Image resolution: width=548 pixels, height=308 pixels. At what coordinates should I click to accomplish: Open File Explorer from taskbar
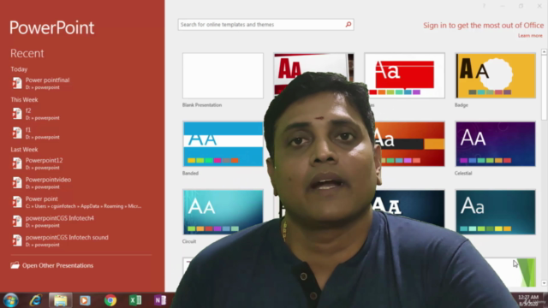(x=61, y=300)
